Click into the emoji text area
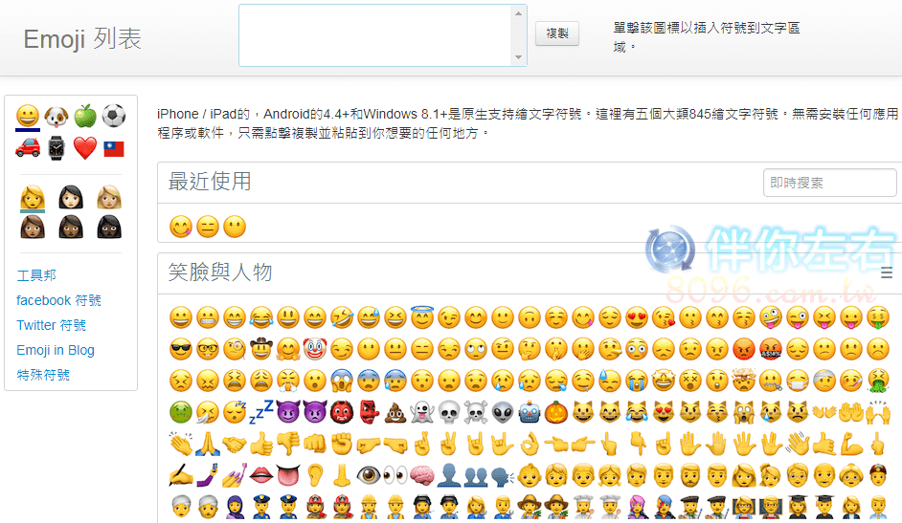This screenshot has width=902, height=523. 375,35
